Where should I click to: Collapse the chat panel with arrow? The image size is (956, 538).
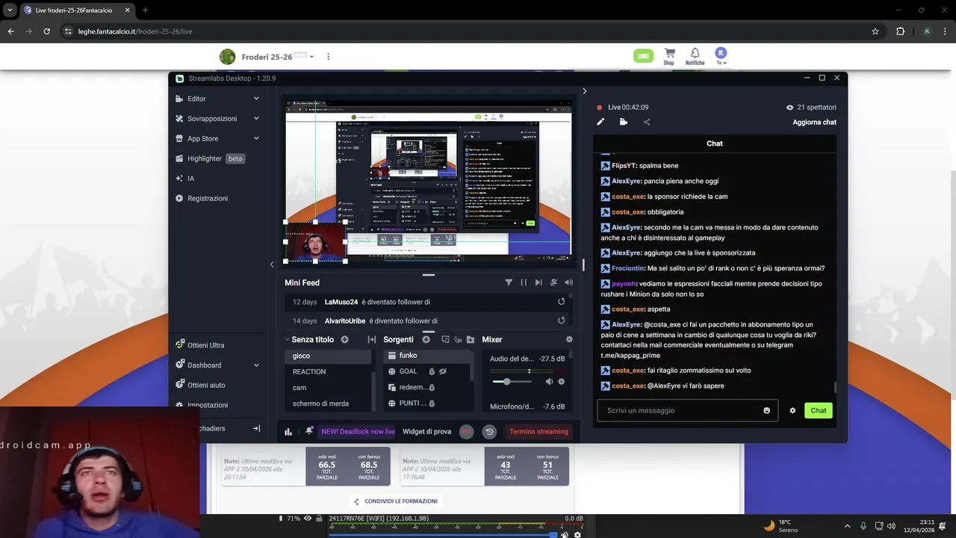click(585, 91)
